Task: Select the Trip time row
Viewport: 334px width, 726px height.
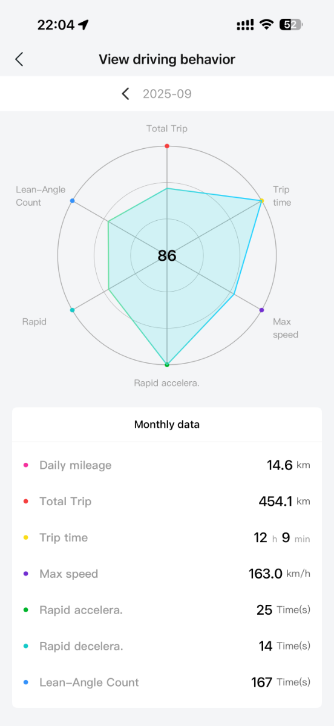Action: [x=167, y=538]
